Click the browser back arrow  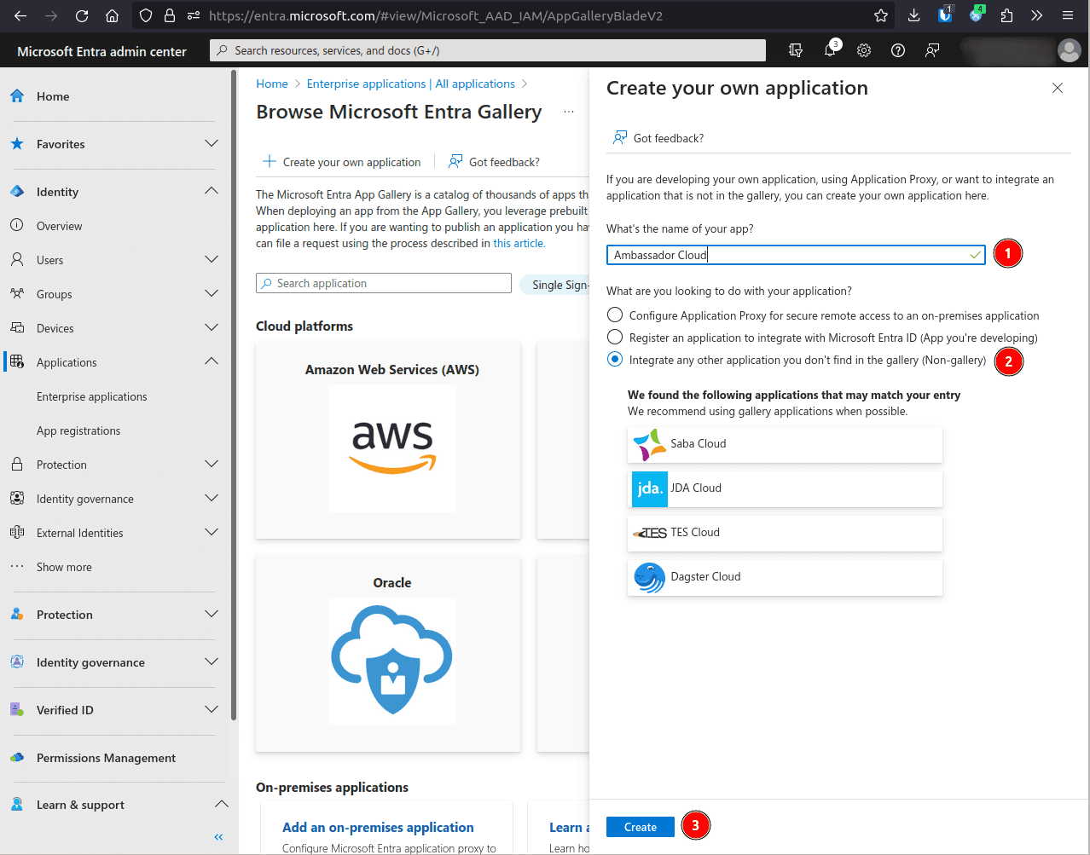pos(20,15)
